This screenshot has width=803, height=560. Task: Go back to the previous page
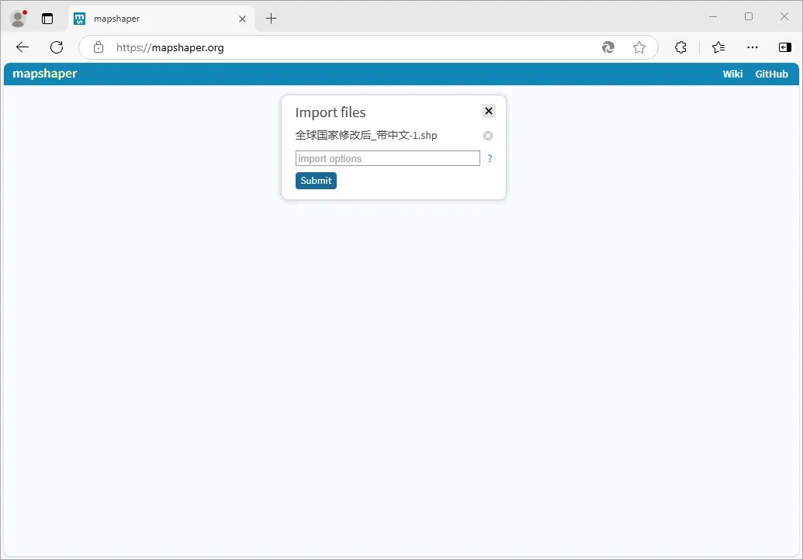pos(22,47)
